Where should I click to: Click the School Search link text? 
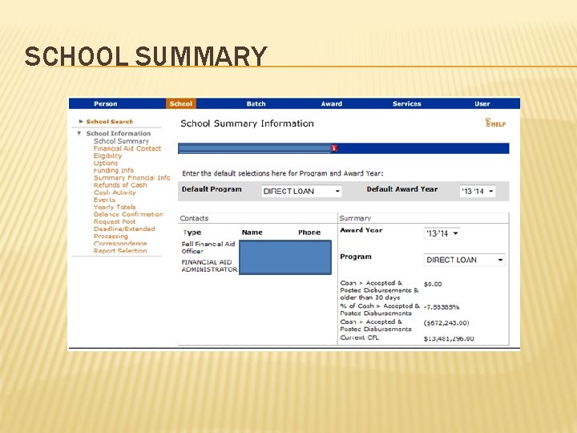pyautogui.click(x=110, y=122)
